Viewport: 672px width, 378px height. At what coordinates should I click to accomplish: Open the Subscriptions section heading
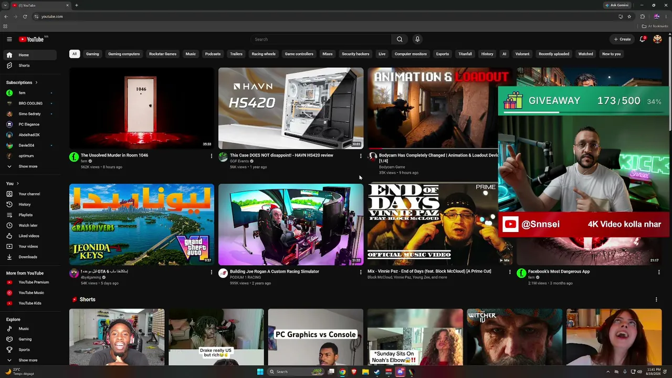pos(22,82)
